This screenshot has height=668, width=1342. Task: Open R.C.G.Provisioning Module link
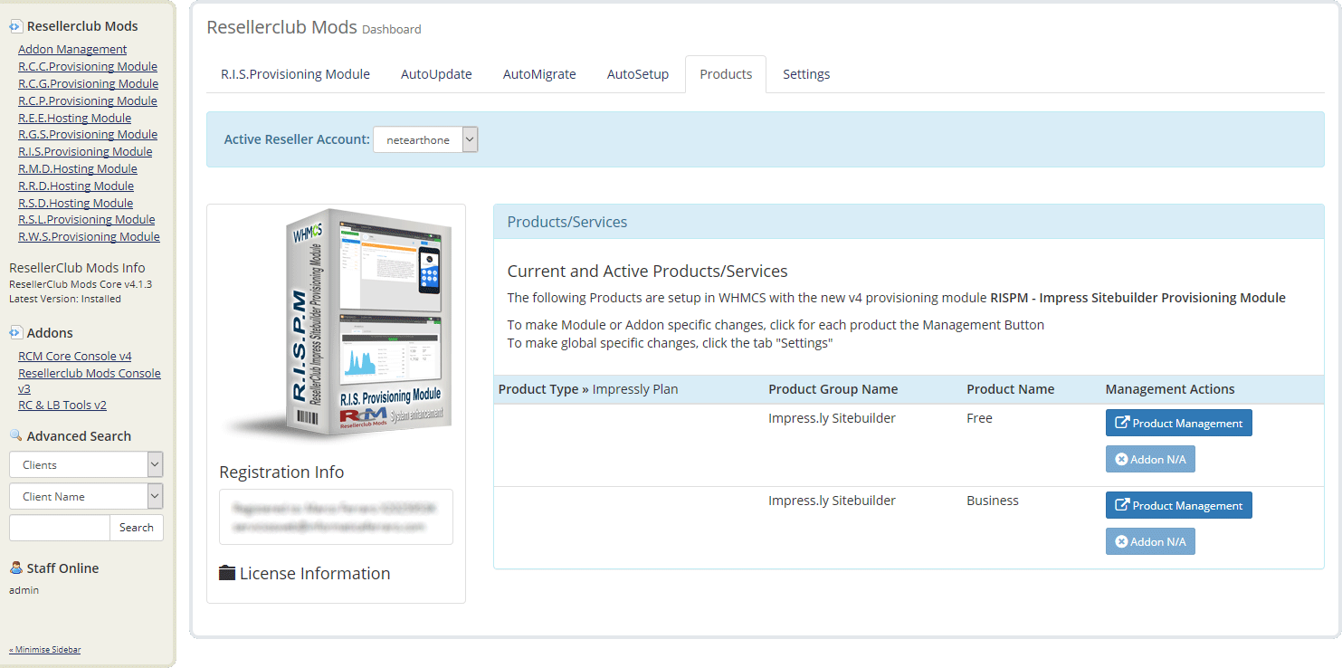pyautogui.click(x=88, y=83)
